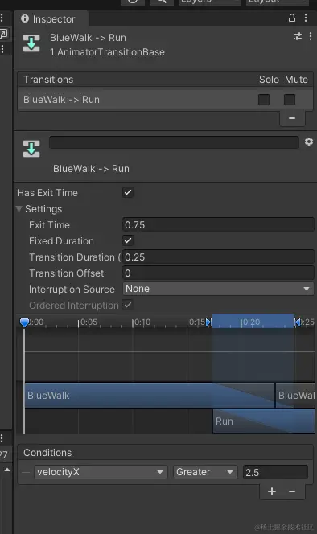
Task: Toggle Solo for BlueWalk -> Run transition
Action: coord(264,100)
